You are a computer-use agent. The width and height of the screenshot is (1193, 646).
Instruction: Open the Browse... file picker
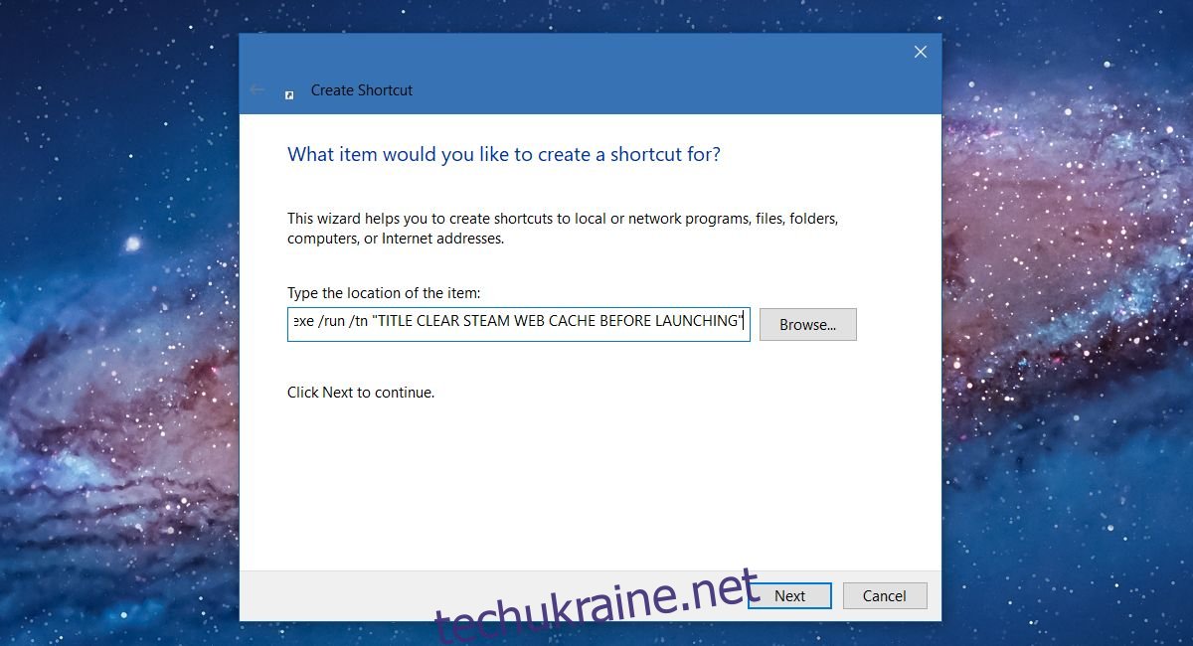[x=807, y=324]
